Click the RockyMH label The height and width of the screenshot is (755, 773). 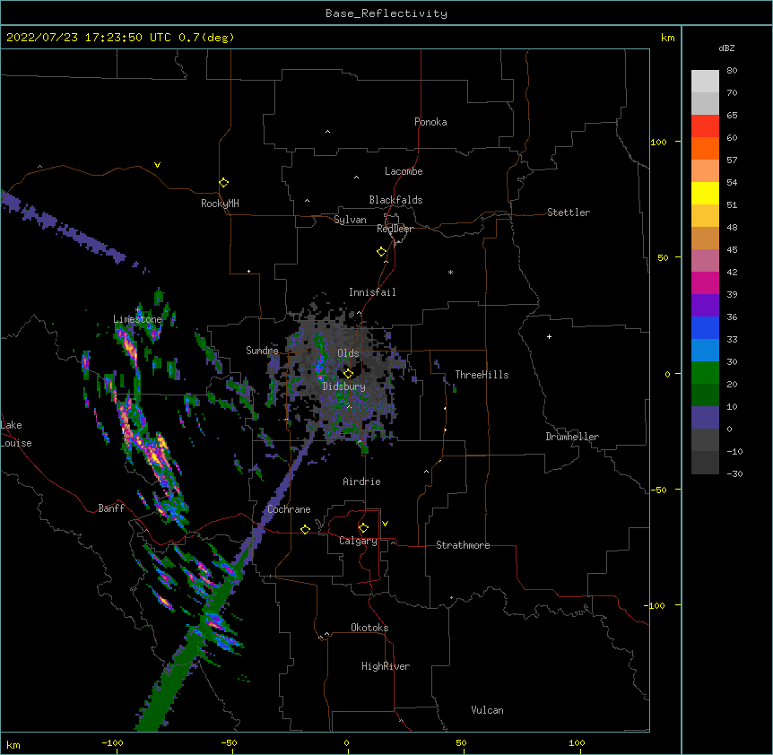220,204
